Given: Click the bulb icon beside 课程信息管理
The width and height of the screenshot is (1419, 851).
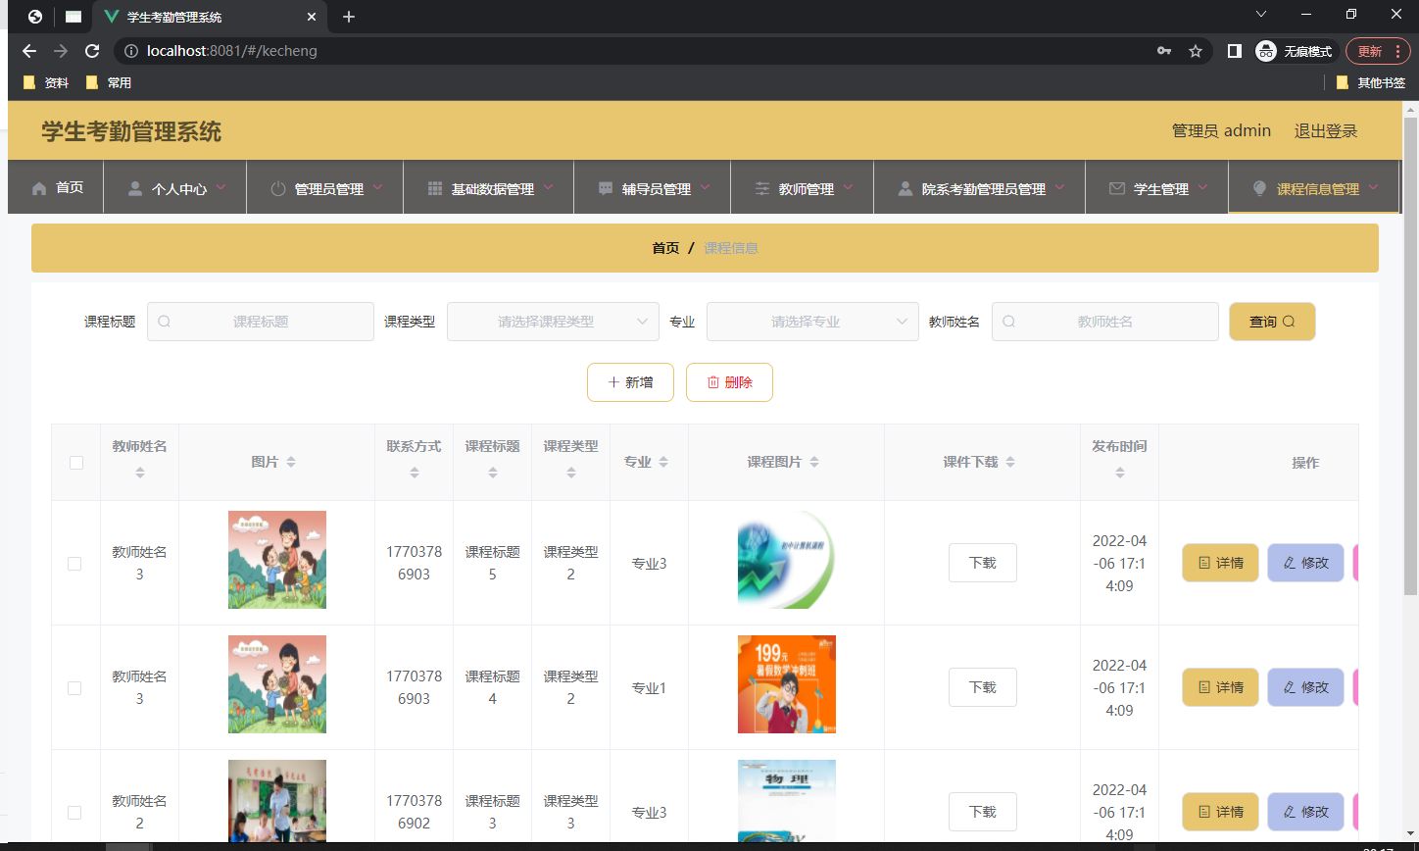Looking at the screenshot, I should pos(1260,189).
